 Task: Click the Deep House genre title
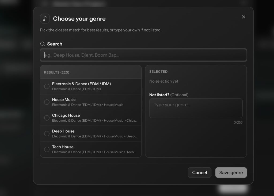tap(63, 131)
